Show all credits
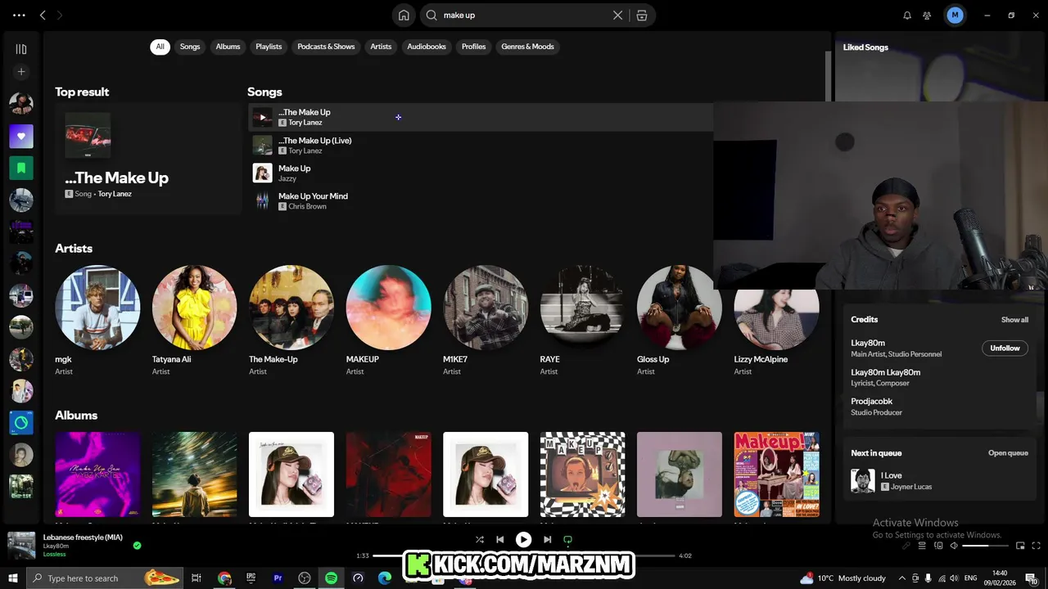Viewport: 1048px width, 589px height. coord(1014,320)
